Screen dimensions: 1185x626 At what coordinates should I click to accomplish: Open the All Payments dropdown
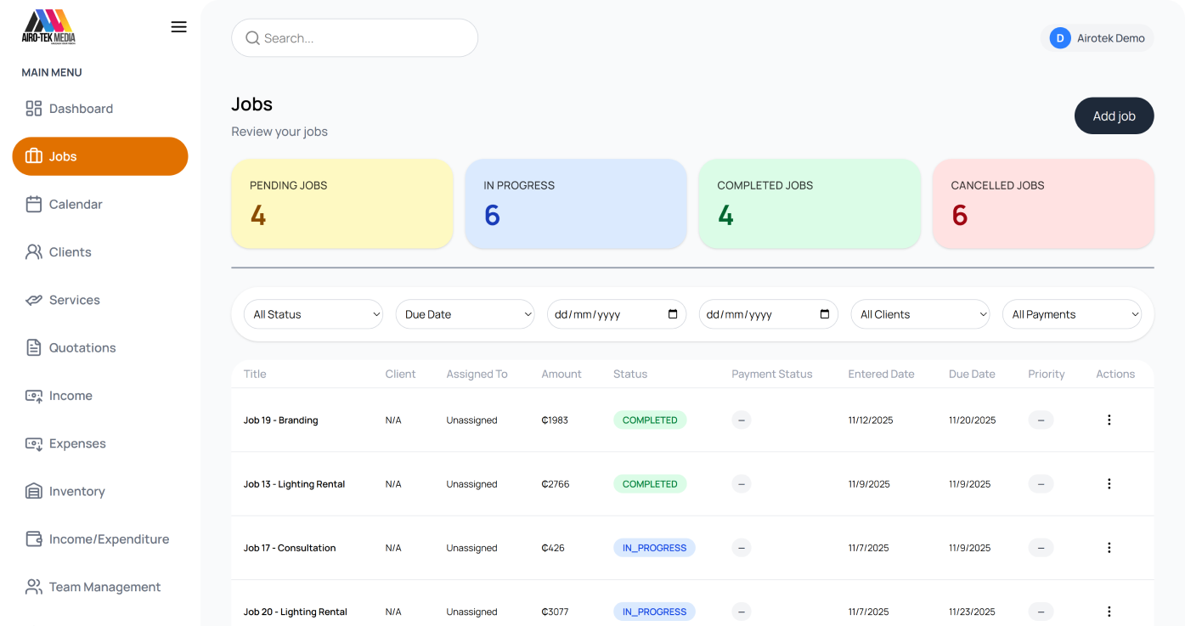coord(1071,313)
